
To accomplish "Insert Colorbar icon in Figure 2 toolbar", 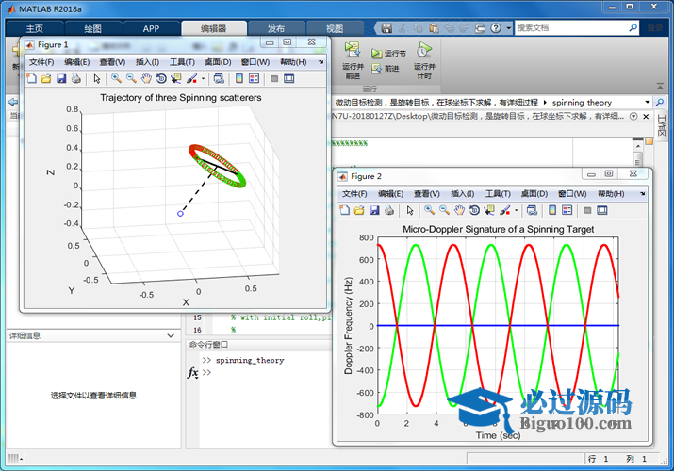I will [x=552, y=210].
